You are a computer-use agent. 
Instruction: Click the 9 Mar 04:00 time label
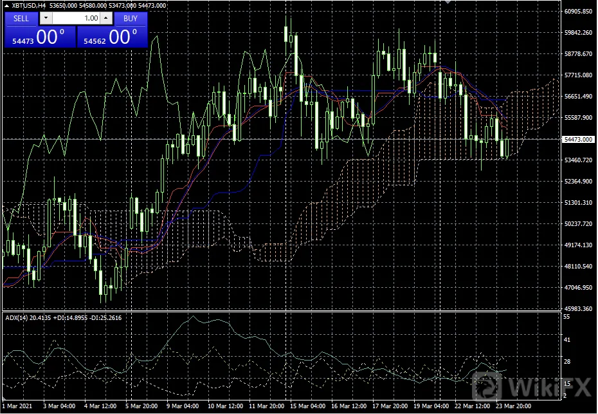coord(183,406)
